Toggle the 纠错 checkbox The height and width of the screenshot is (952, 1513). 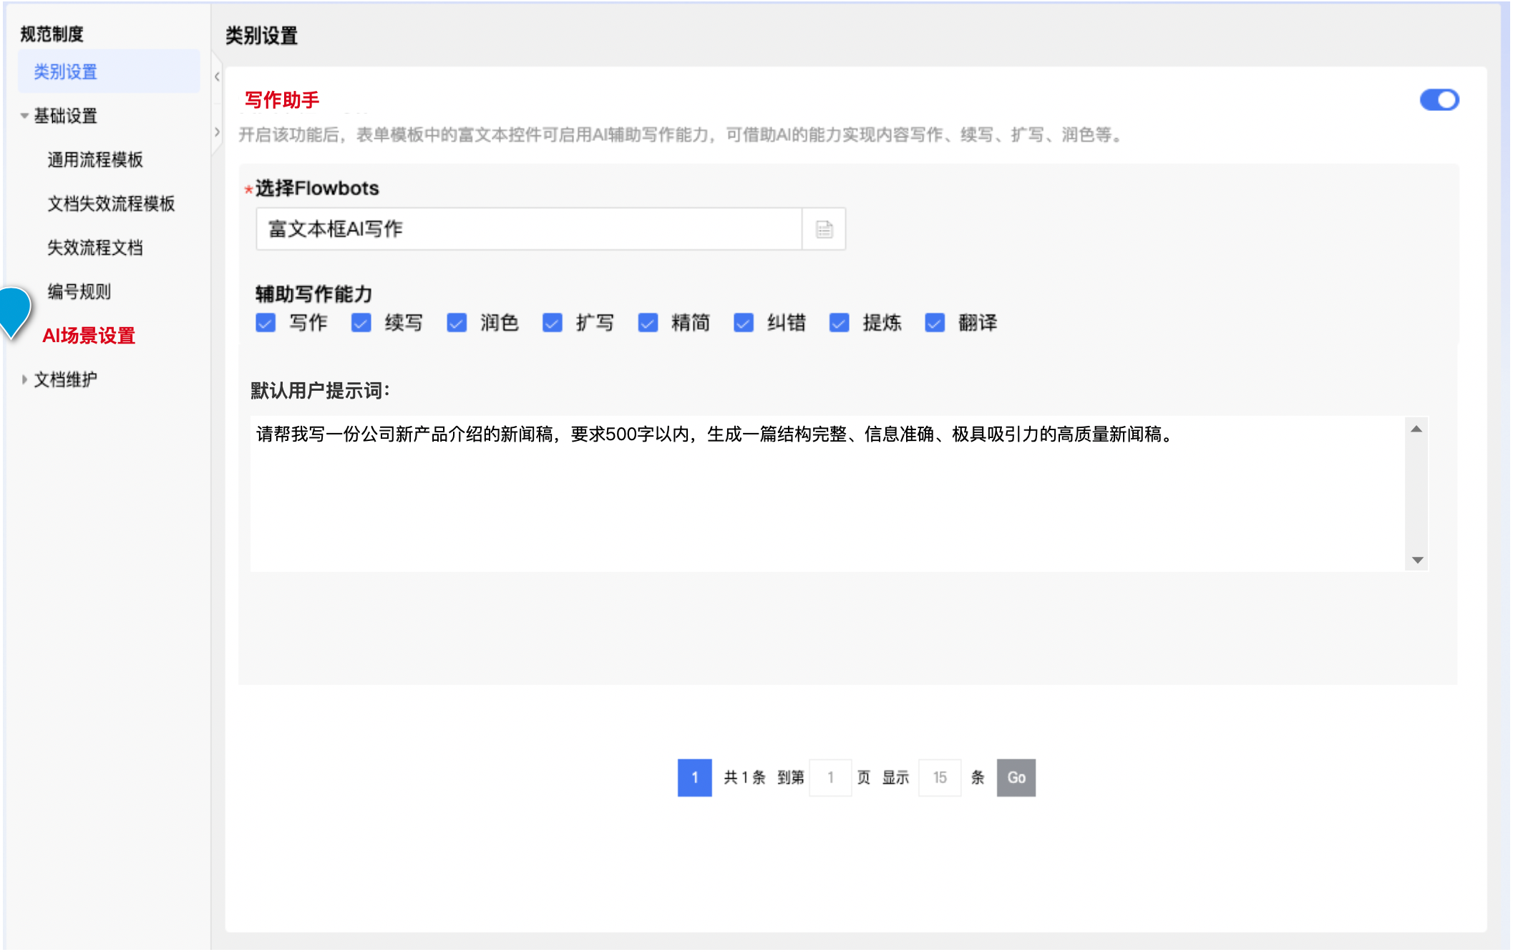tap(744, 323)
